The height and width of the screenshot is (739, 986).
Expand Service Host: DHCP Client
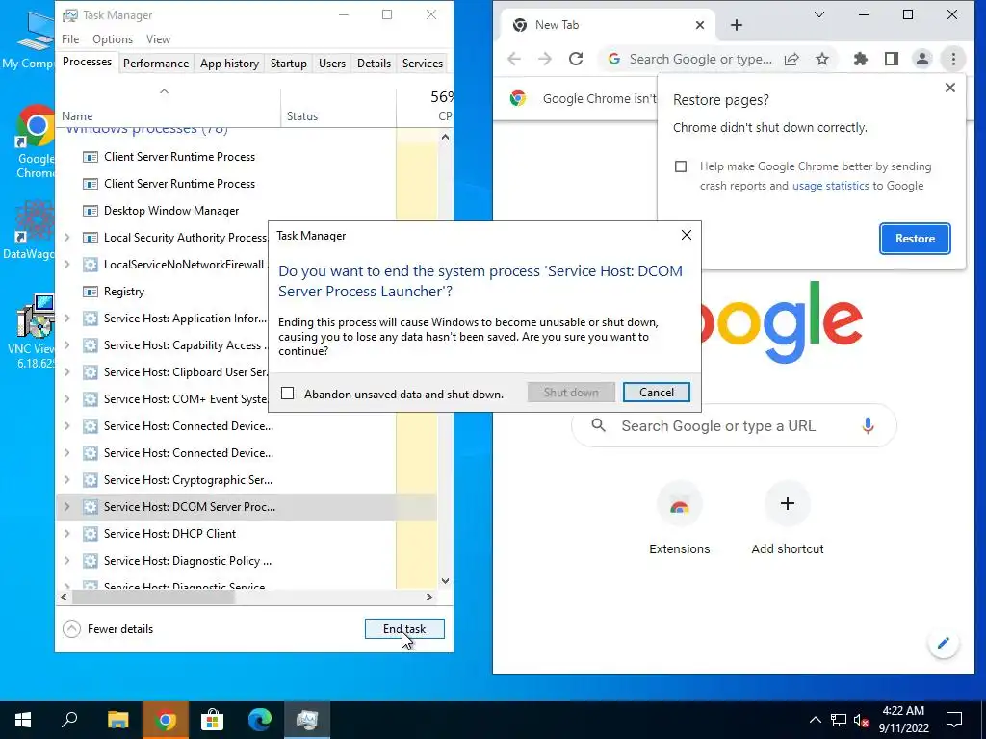coord(67,534)
